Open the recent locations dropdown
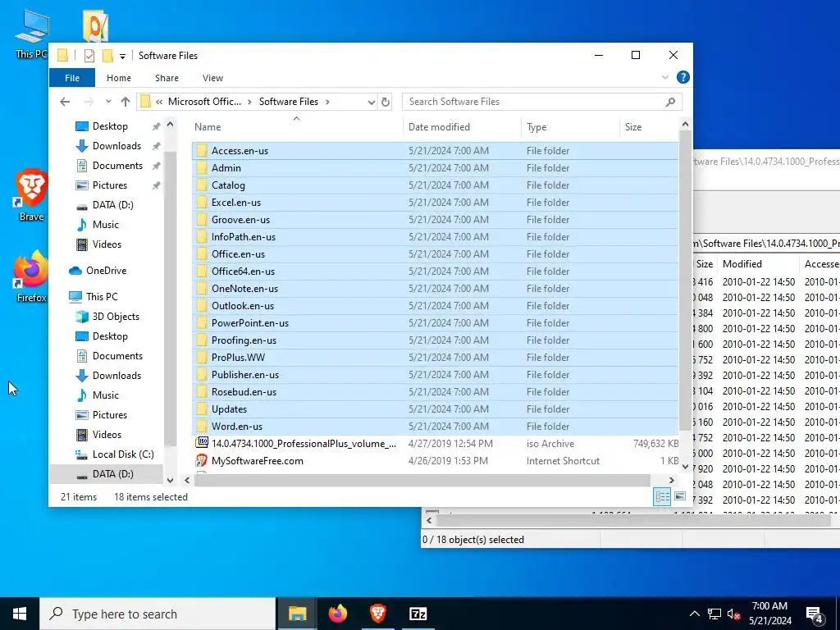 [108, 102]
